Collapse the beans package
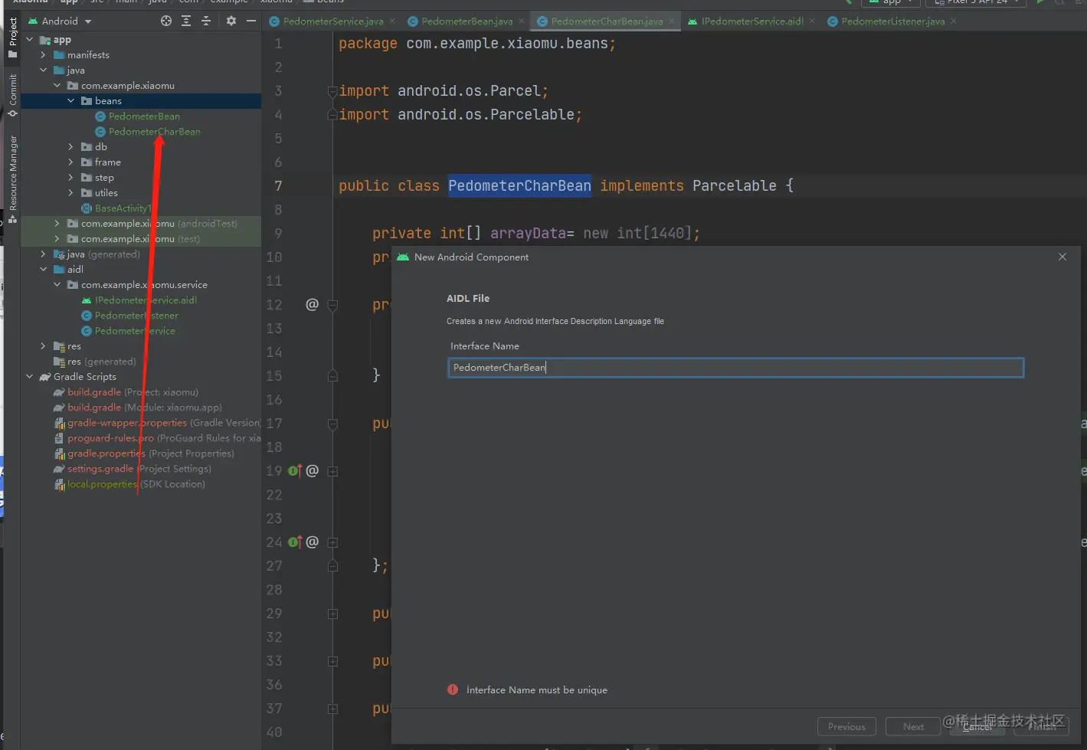 pyautogui.click(x=71, y=101)
